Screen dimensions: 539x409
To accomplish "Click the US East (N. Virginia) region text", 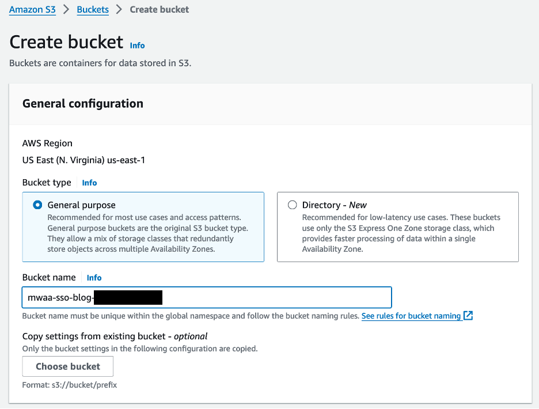I will [x=83, y=160].
